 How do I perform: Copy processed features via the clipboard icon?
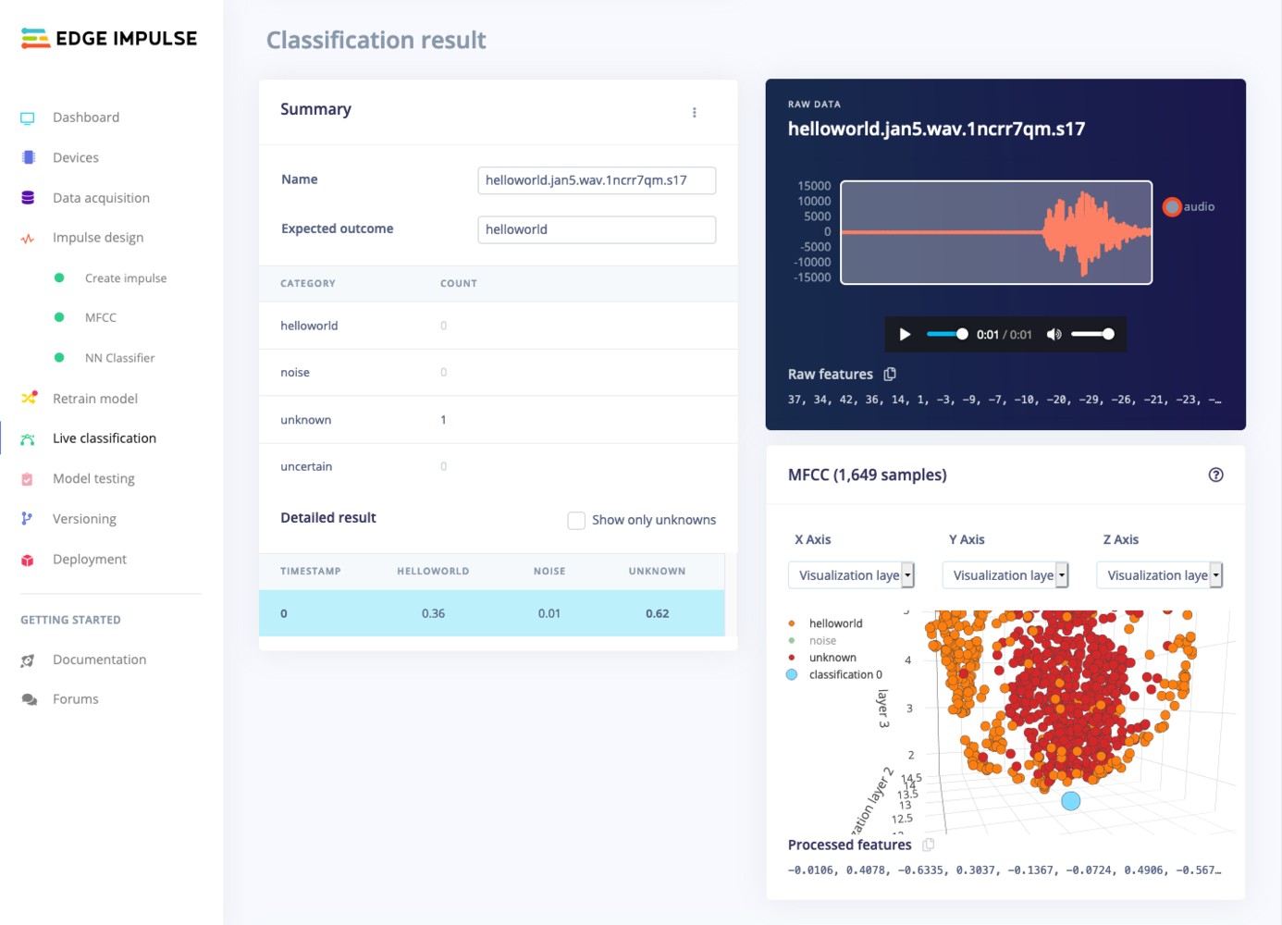pos(928,845)
